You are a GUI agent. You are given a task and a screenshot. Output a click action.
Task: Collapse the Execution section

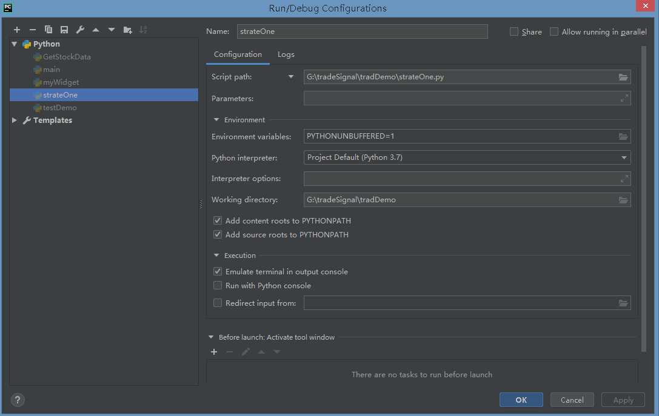[x=216, y=255]
